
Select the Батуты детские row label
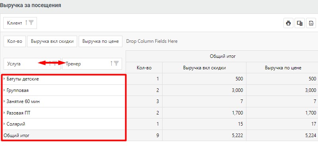point(23,79)
